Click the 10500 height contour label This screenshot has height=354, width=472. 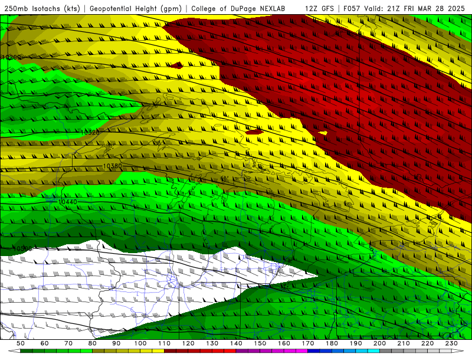tap(22, 248)
